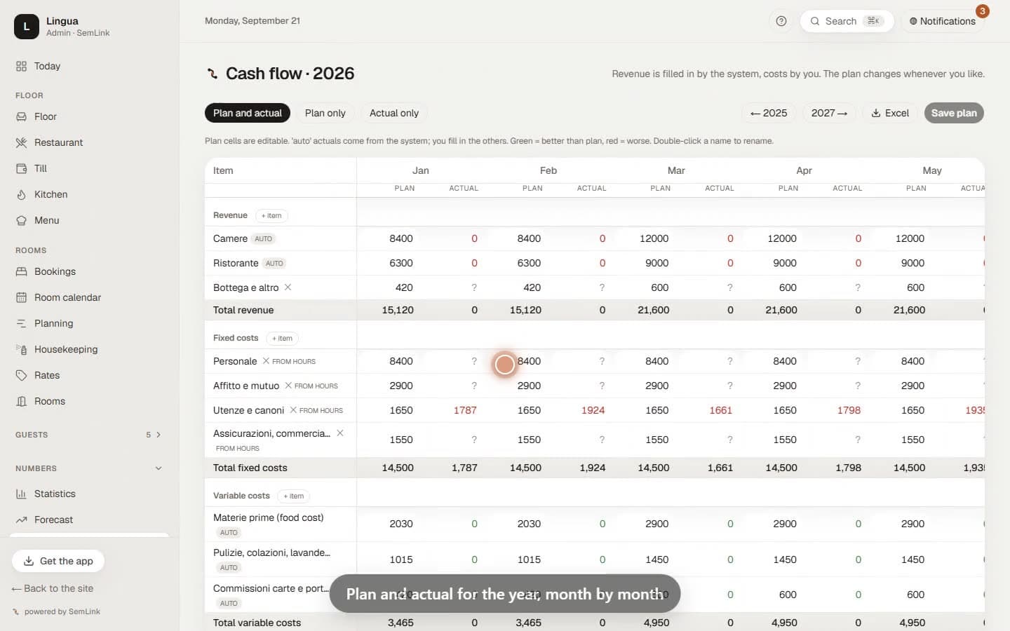Switch to Plan only view

point(325,113)
